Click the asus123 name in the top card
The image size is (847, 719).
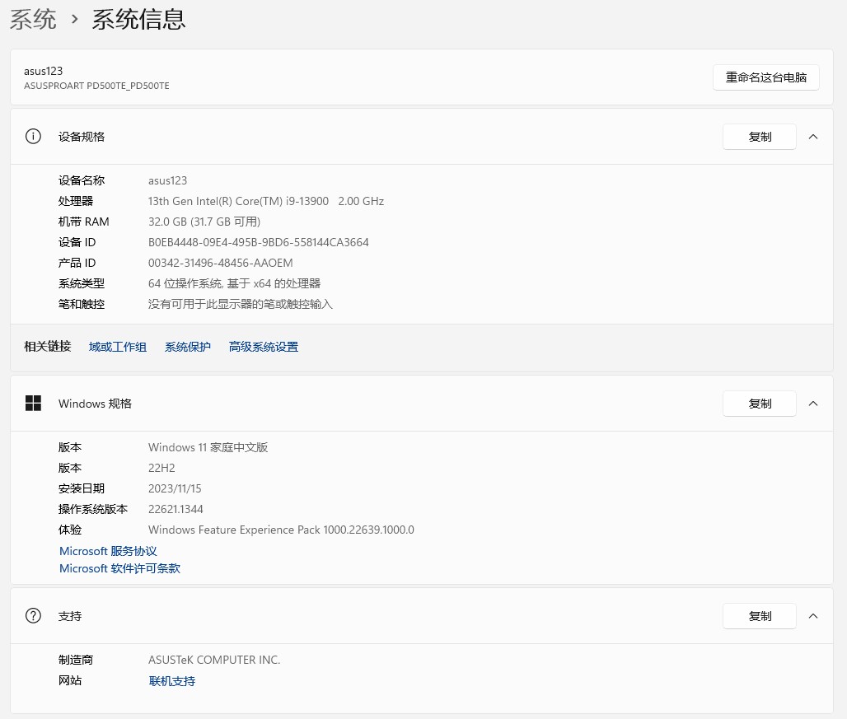pyautogui.click(x=43, y=71)
